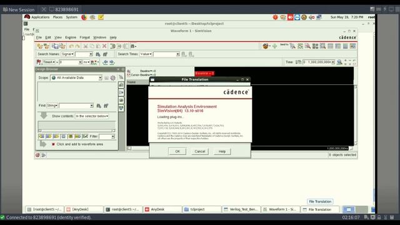This screenshot has width=400, height=225.
Task: Click Cancel in File Translation dialog
Action: (x=200, y=151)
